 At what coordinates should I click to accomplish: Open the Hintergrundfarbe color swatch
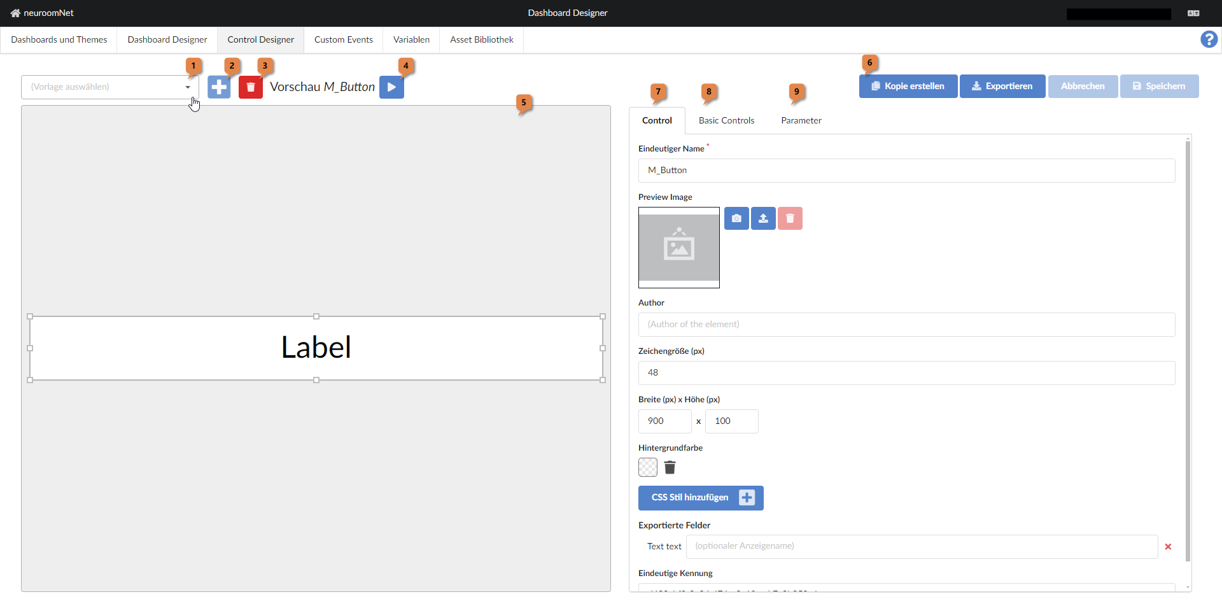tap(647, 467)
